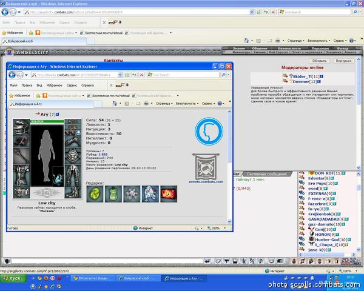This screenshot has height=291, width=364.
Task: Open the boots equipment slot
Action: (73, 193)
